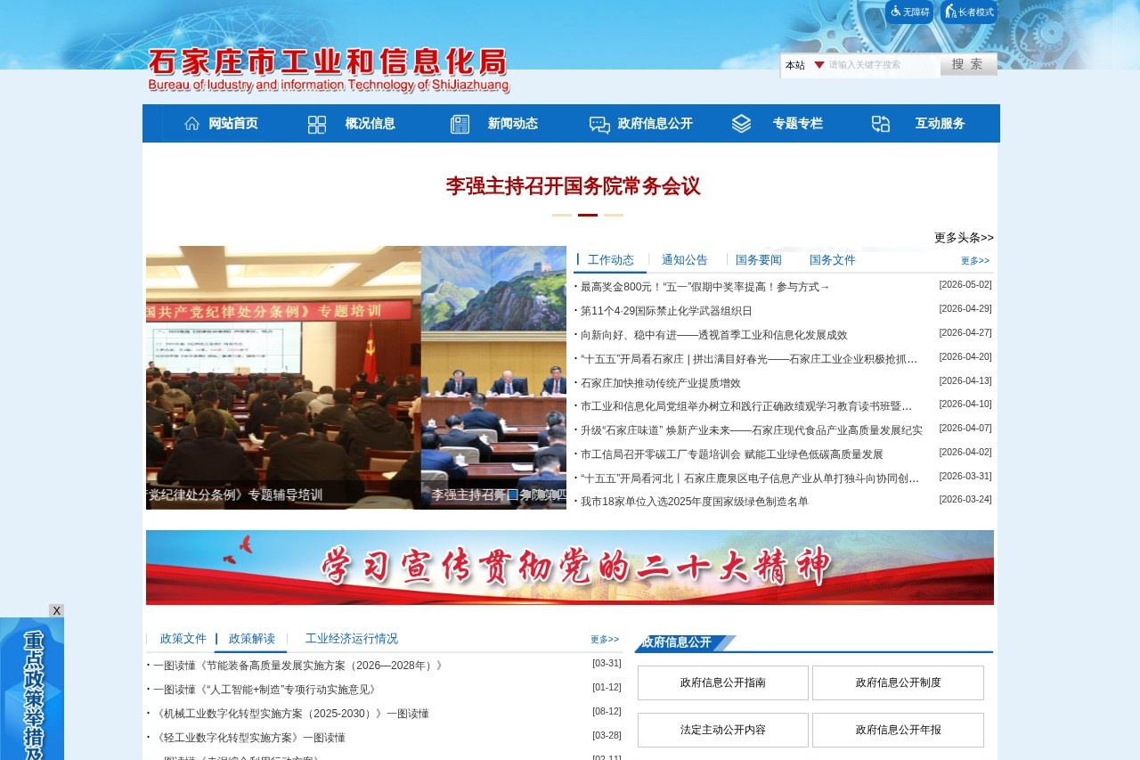Select the third headline slider indicator
The width and height of the screenshot is (1140, 760).
614,215
